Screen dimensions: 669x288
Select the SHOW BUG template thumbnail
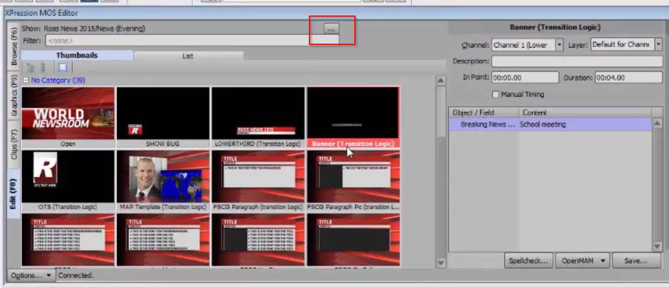[163, 117]
